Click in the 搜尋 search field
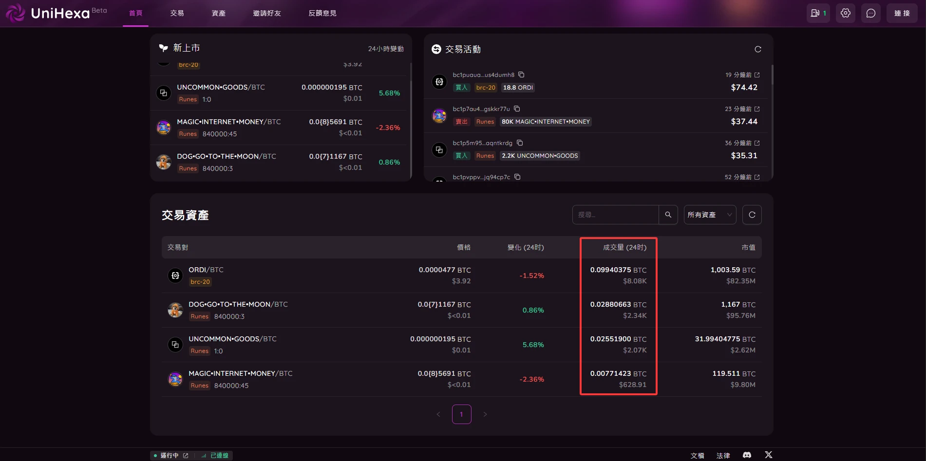This screenshot has width=926, height=461. click(616, 215)
